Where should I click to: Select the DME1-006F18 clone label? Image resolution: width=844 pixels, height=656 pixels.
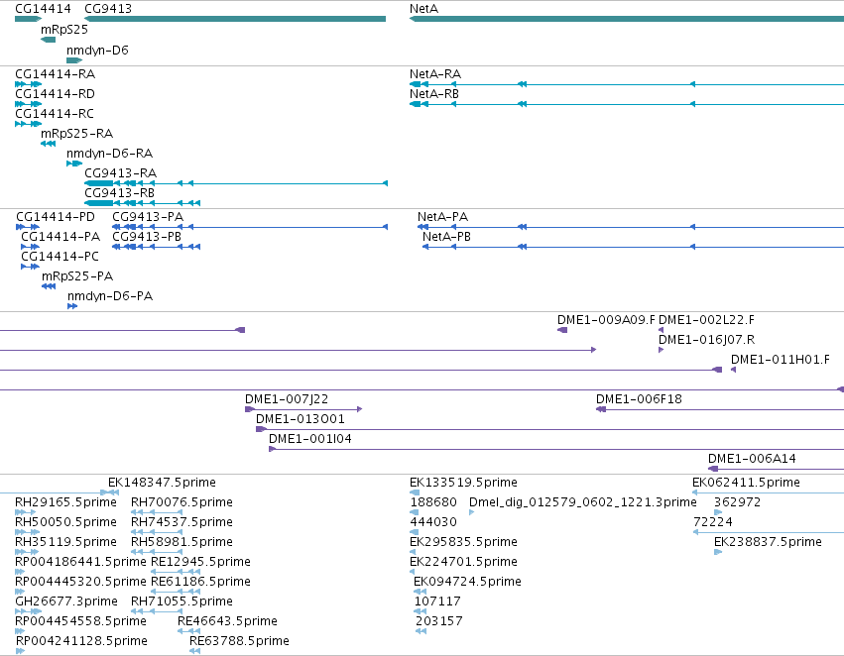(x=639, y=399)
